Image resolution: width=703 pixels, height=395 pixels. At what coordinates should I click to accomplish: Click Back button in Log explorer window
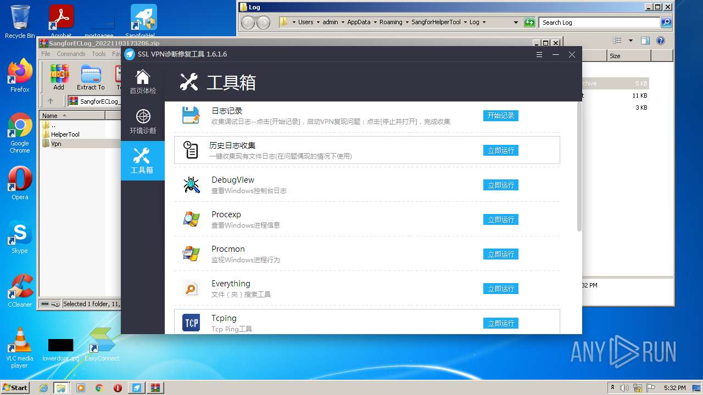point(248,22)
